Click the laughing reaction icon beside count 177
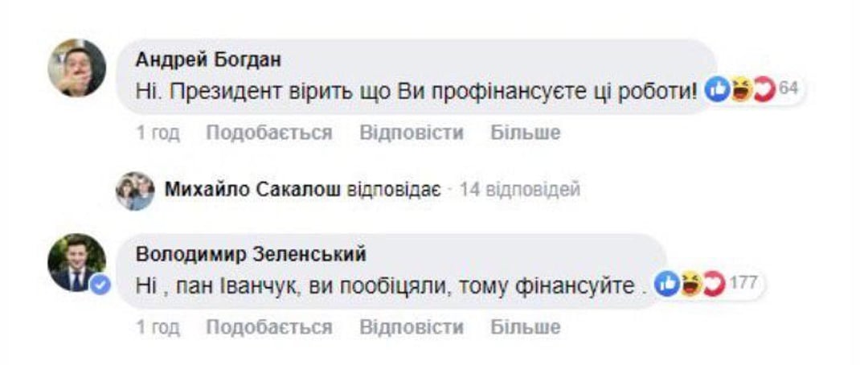This screenshot has width=860, height=365. click(688, 284)
